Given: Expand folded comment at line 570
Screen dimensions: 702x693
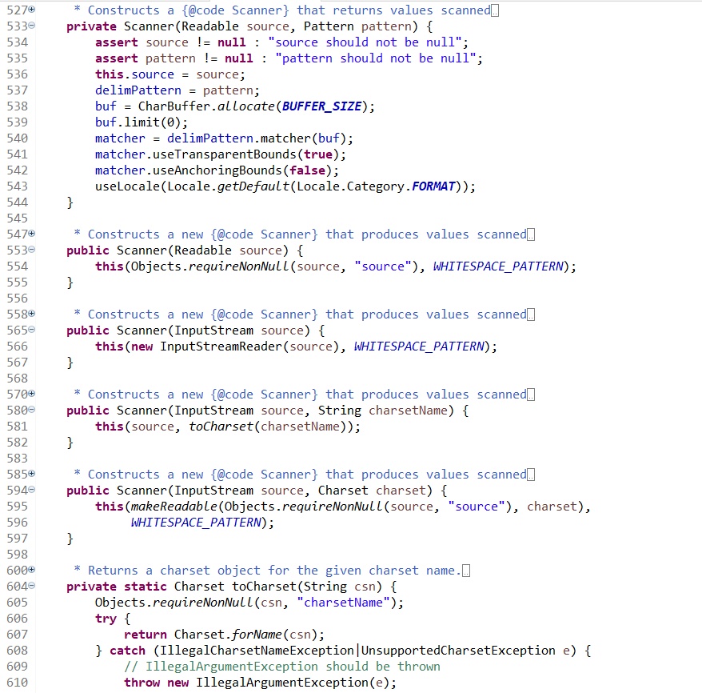Looking at the screenshot, I should 32,394.
